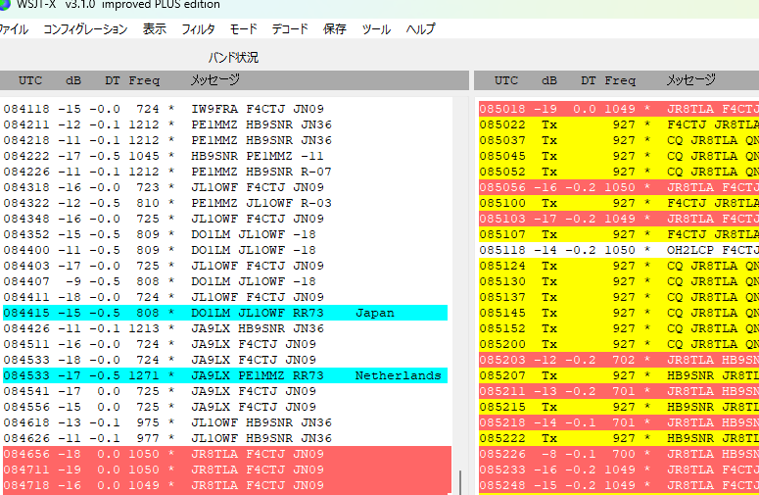Select the red 085233 JR8TLA F4CTJ row

[x=619, y=470]
